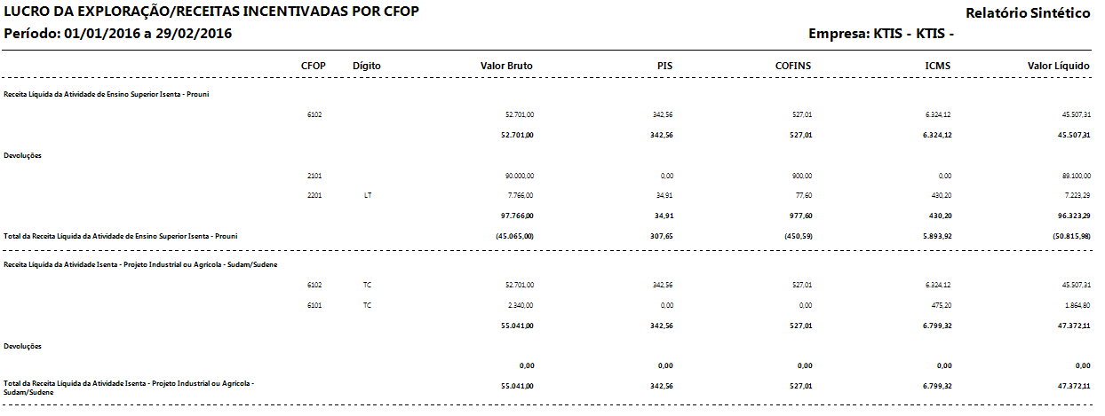
Task: Click the CFOP column header
Action: tap(313, 66)
